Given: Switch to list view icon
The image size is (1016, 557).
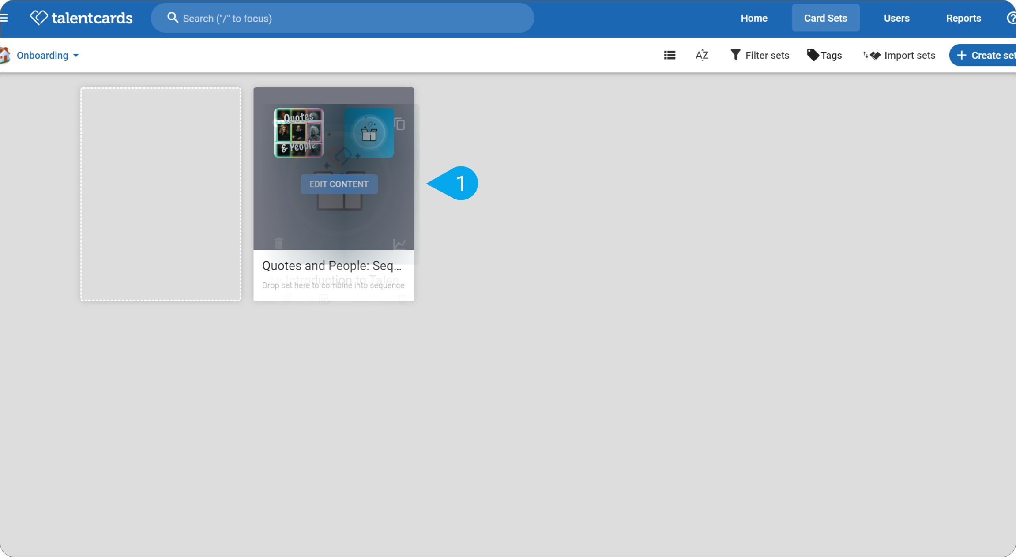Looking at the screenshot, I should pyautogui.click(x=670, y=55).
